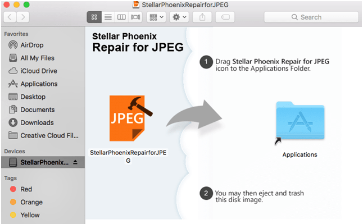Click the Creative Cloud folder icon

(x=13, y=135)
